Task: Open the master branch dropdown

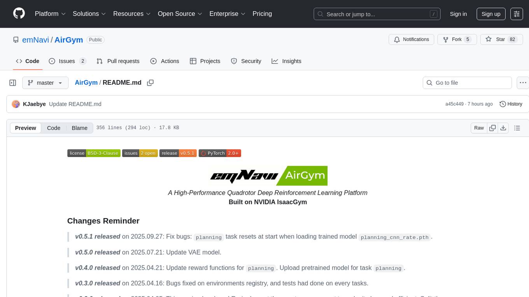Action: click(x=45, y=83)
